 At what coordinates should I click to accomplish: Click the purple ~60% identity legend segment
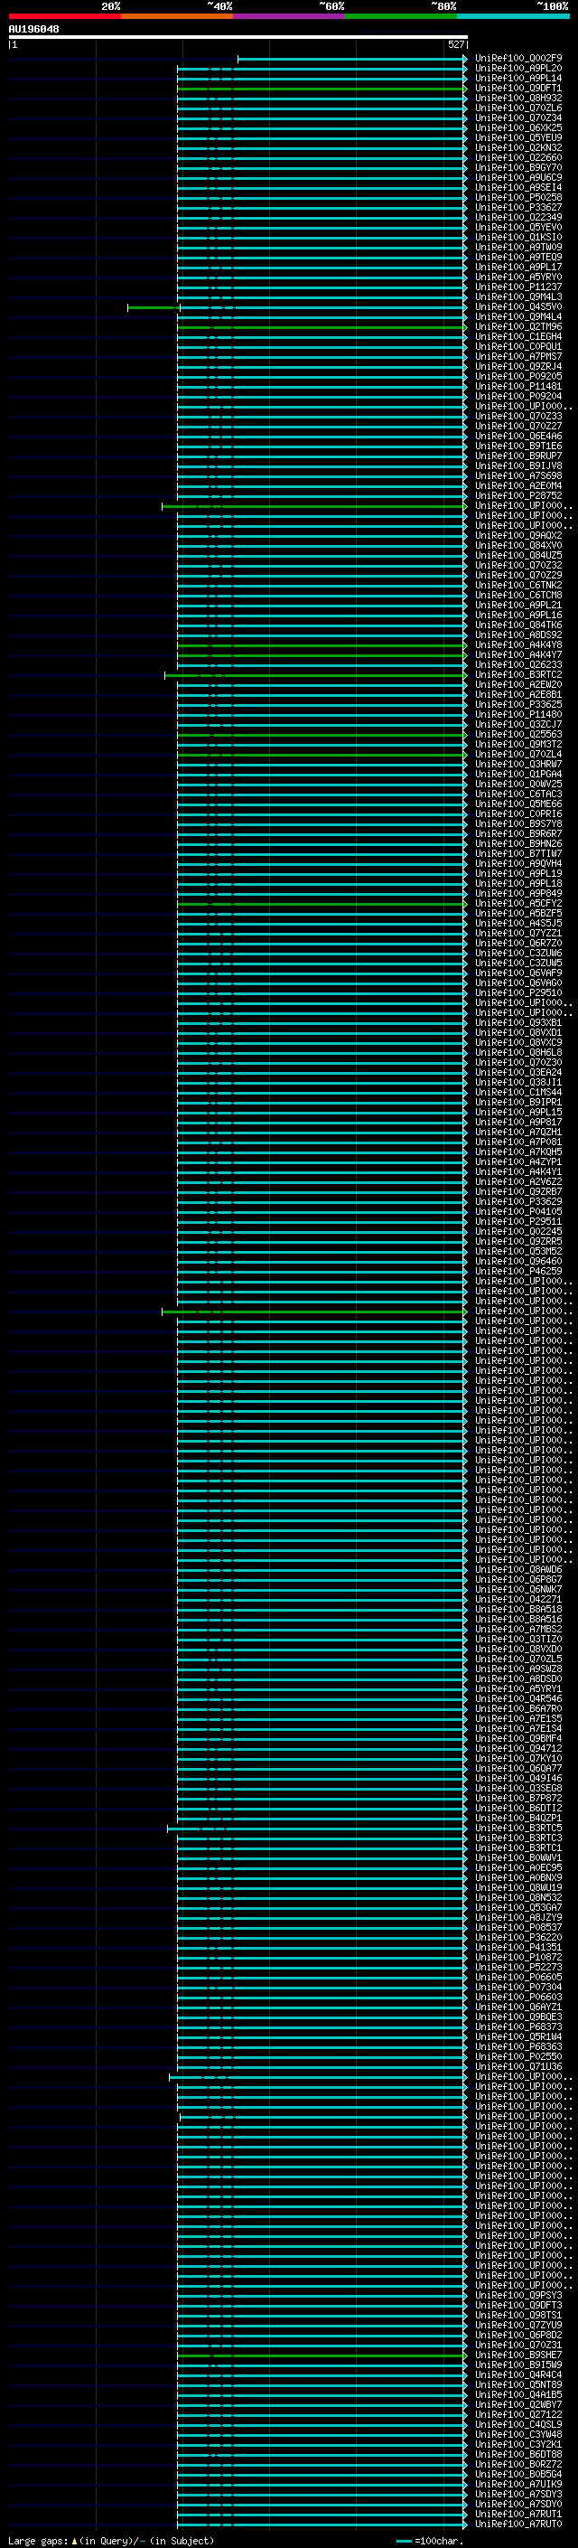pos(288,16)
